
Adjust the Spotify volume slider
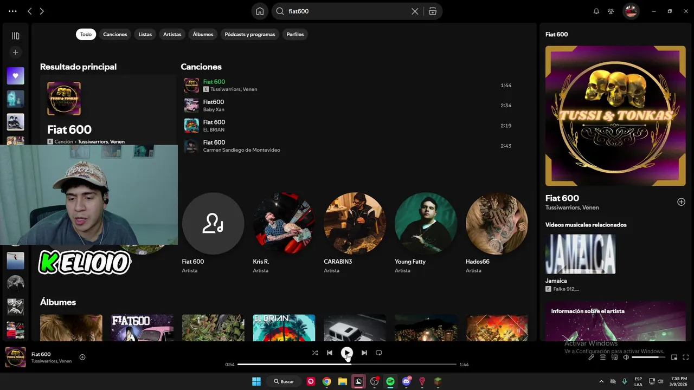pyautogui.click(x=648, y=357)
